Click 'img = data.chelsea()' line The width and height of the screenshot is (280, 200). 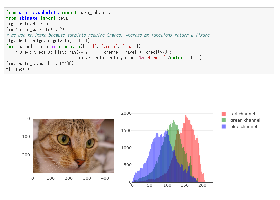click(x=29, y=24)
